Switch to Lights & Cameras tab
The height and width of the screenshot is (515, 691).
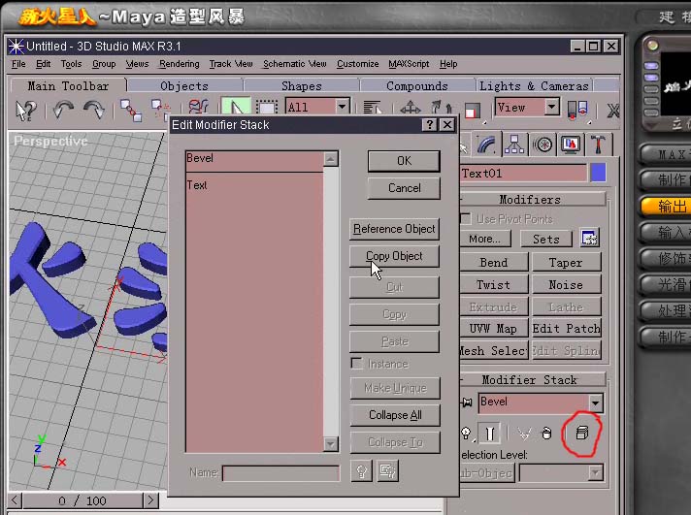[534, 86]
